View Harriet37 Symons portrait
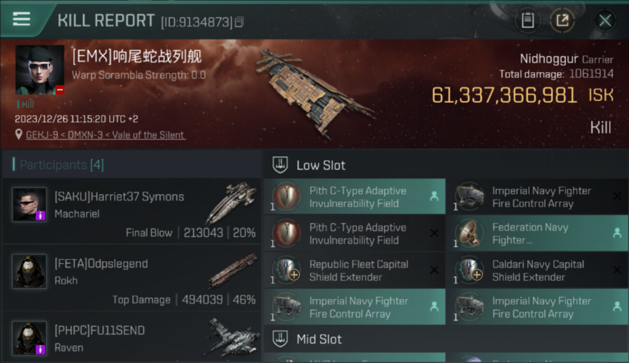The height and width of the screenshot is (363, 629). (x=30, y=204)
